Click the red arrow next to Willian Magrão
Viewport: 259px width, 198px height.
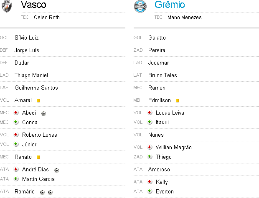(x=150, y=147)
